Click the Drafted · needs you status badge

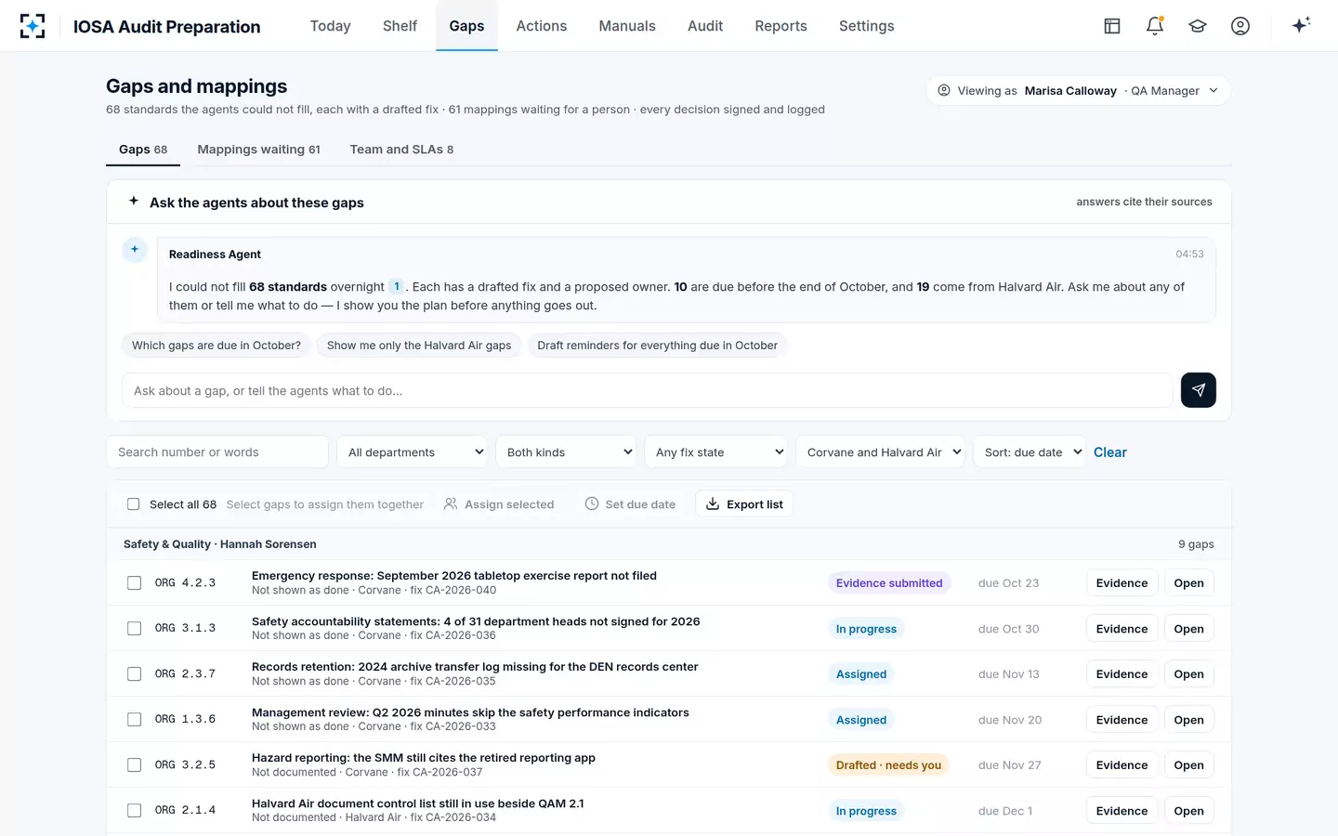coord(888,765)
